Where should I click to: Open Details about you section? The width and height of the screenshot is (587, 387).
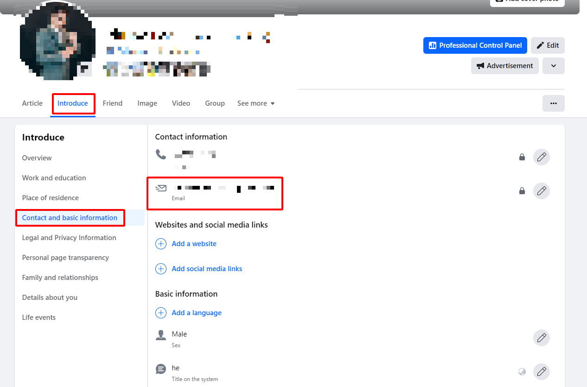click(x=50, y=298)
